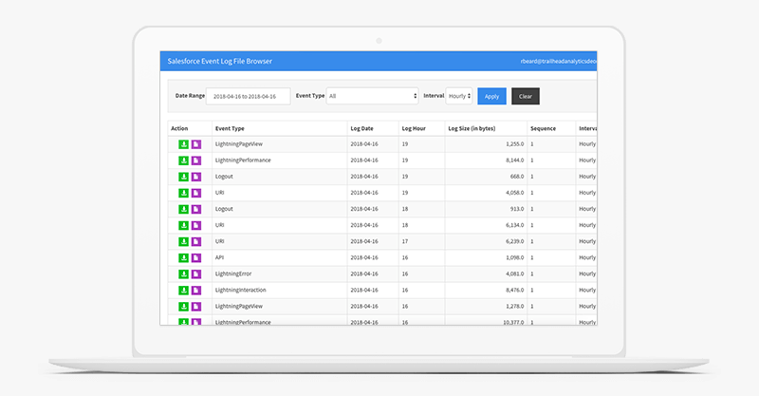Screen dimensions: 759x396
Task: Sort by the Log Hour column header
Action: (414, 128)
